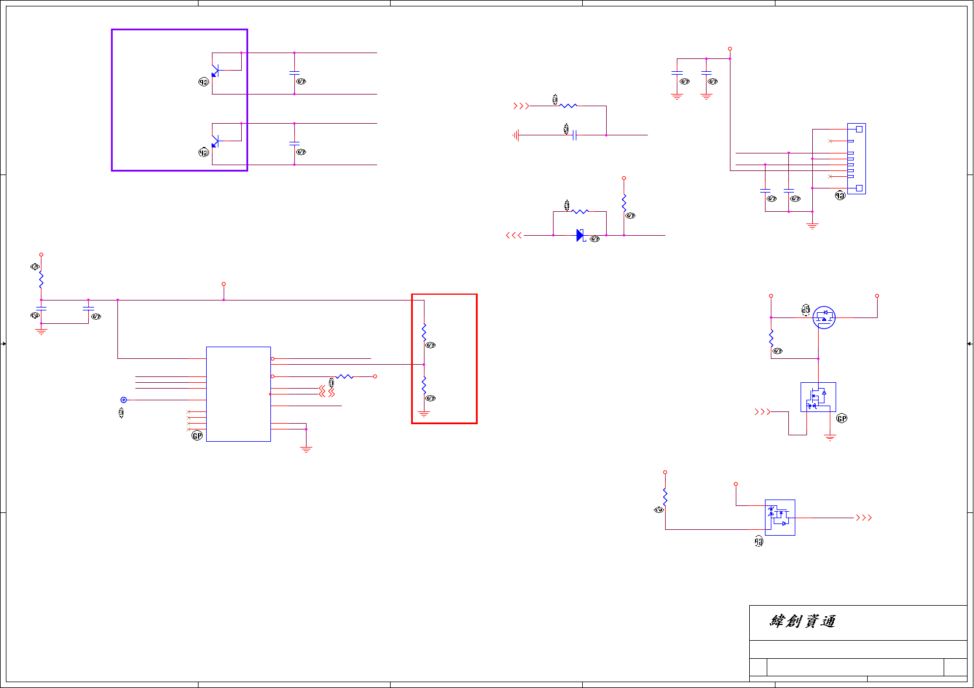Click ground symbol beneath the far-left capacitors
Screen dimensions: 974x688
(41, 331)
